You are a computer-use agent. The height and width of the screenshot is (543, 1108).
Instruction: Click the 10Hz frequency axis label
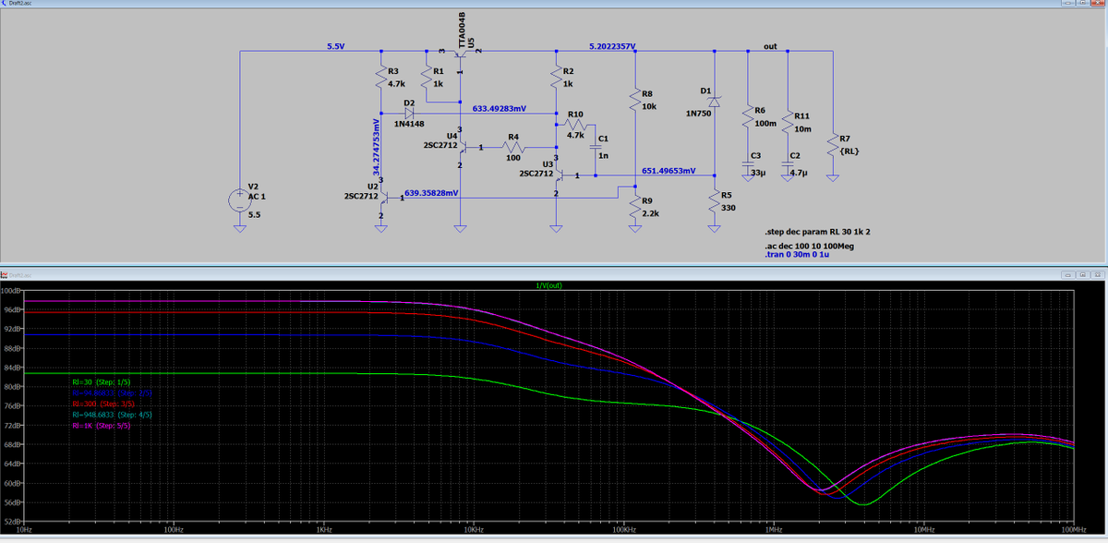click(24, 530)
